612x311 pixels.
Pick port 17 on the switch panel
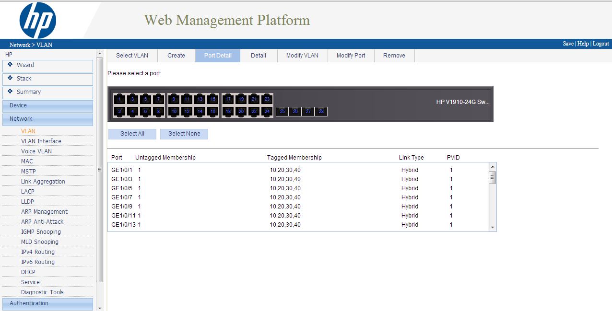click(228, 99)
